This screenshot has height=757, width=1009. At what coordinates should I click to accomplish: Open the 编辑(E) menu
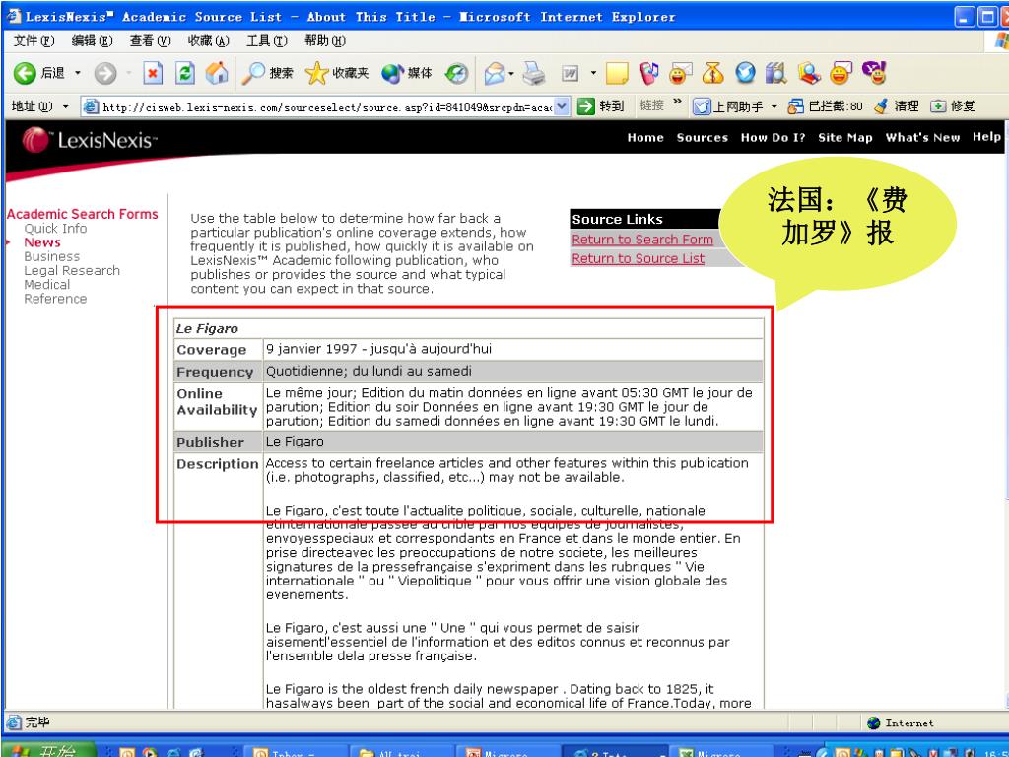tap(92, 41)
